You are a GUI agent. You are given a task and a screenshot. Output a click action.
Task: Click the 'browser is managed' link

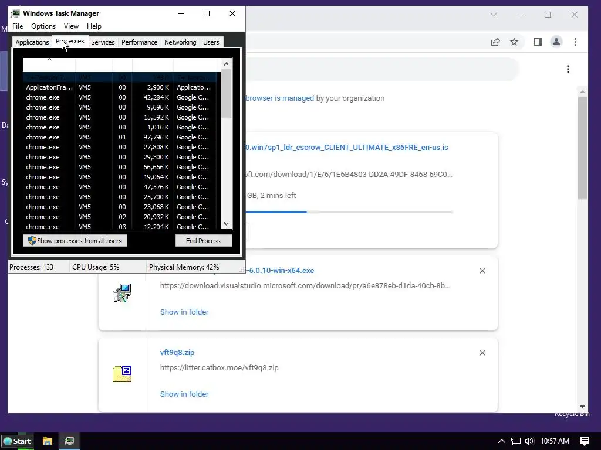(280, 98)
